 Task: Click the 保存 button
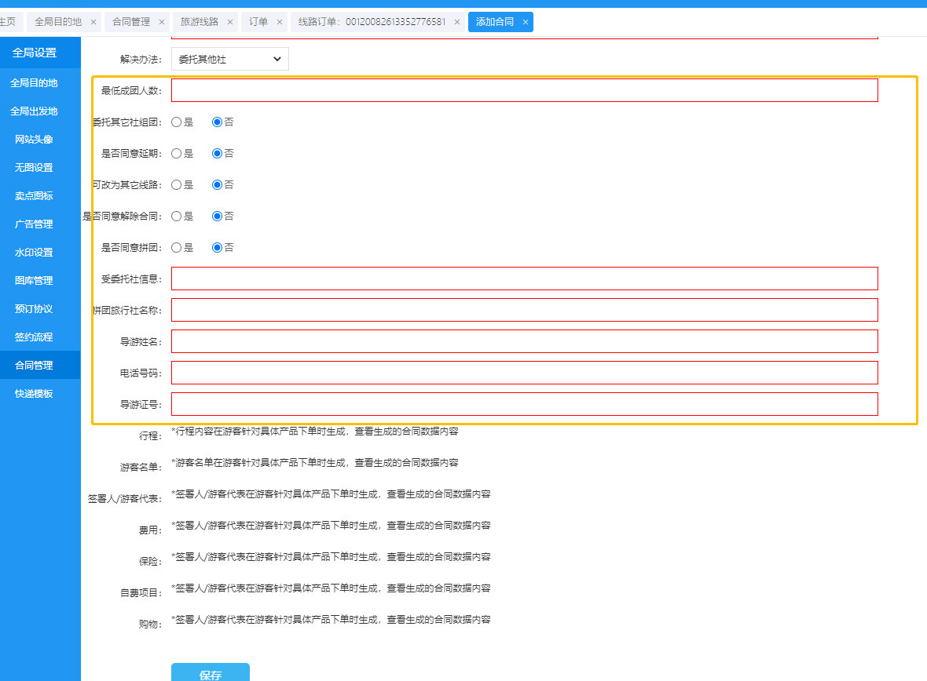coord(210,672)
